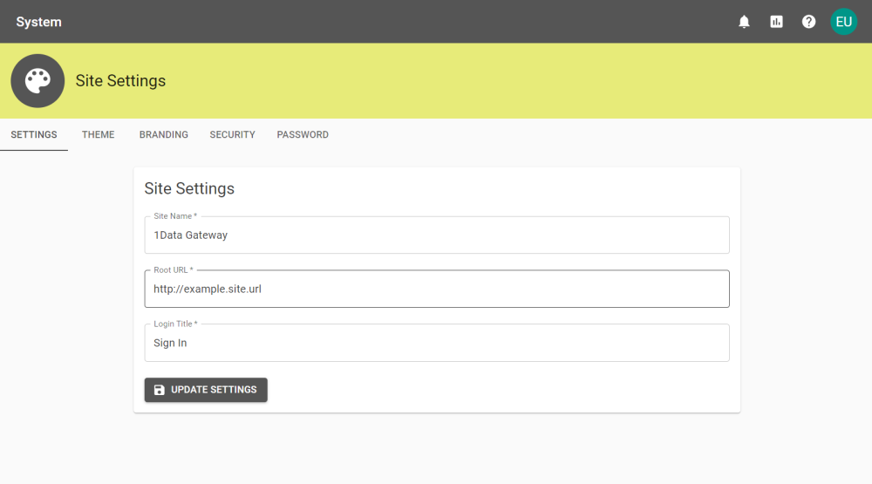Click the Update Settings button

(x=206, y=390)
